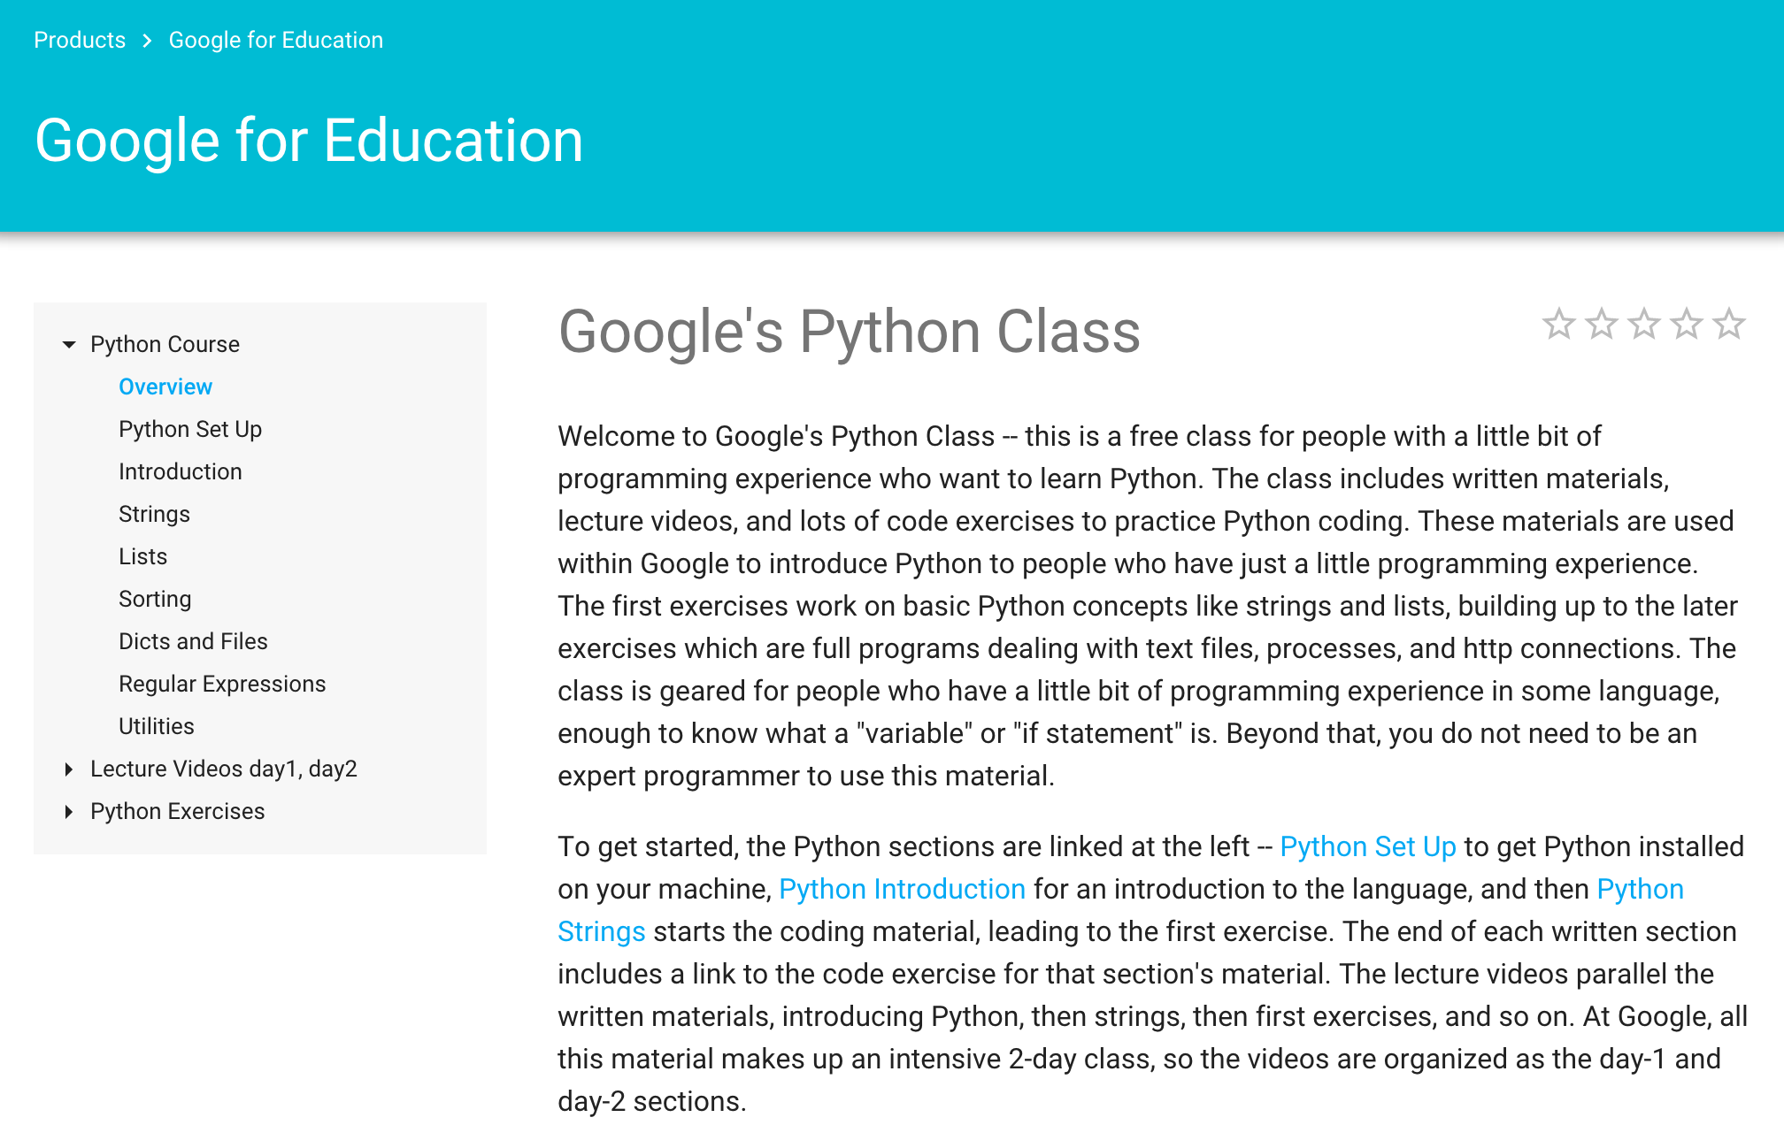This screenshot has width=1784, height=1125.
Task: Navigate to the Sorting page
Action: coord(155,599)
